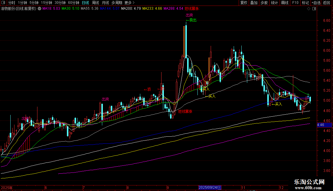Switch to 1分钟 period tab

point(22,3)
